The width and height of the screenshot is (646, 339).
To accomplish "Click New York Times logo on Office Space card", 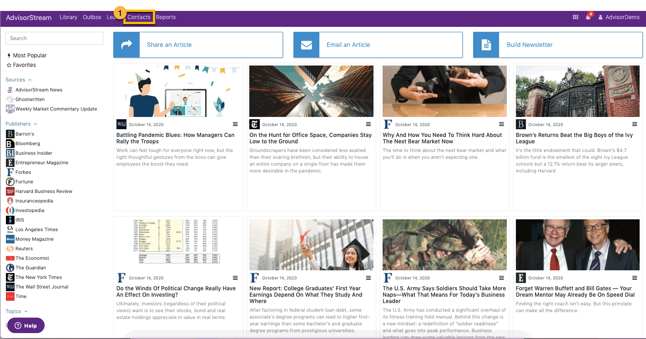I will pos(254,124).
